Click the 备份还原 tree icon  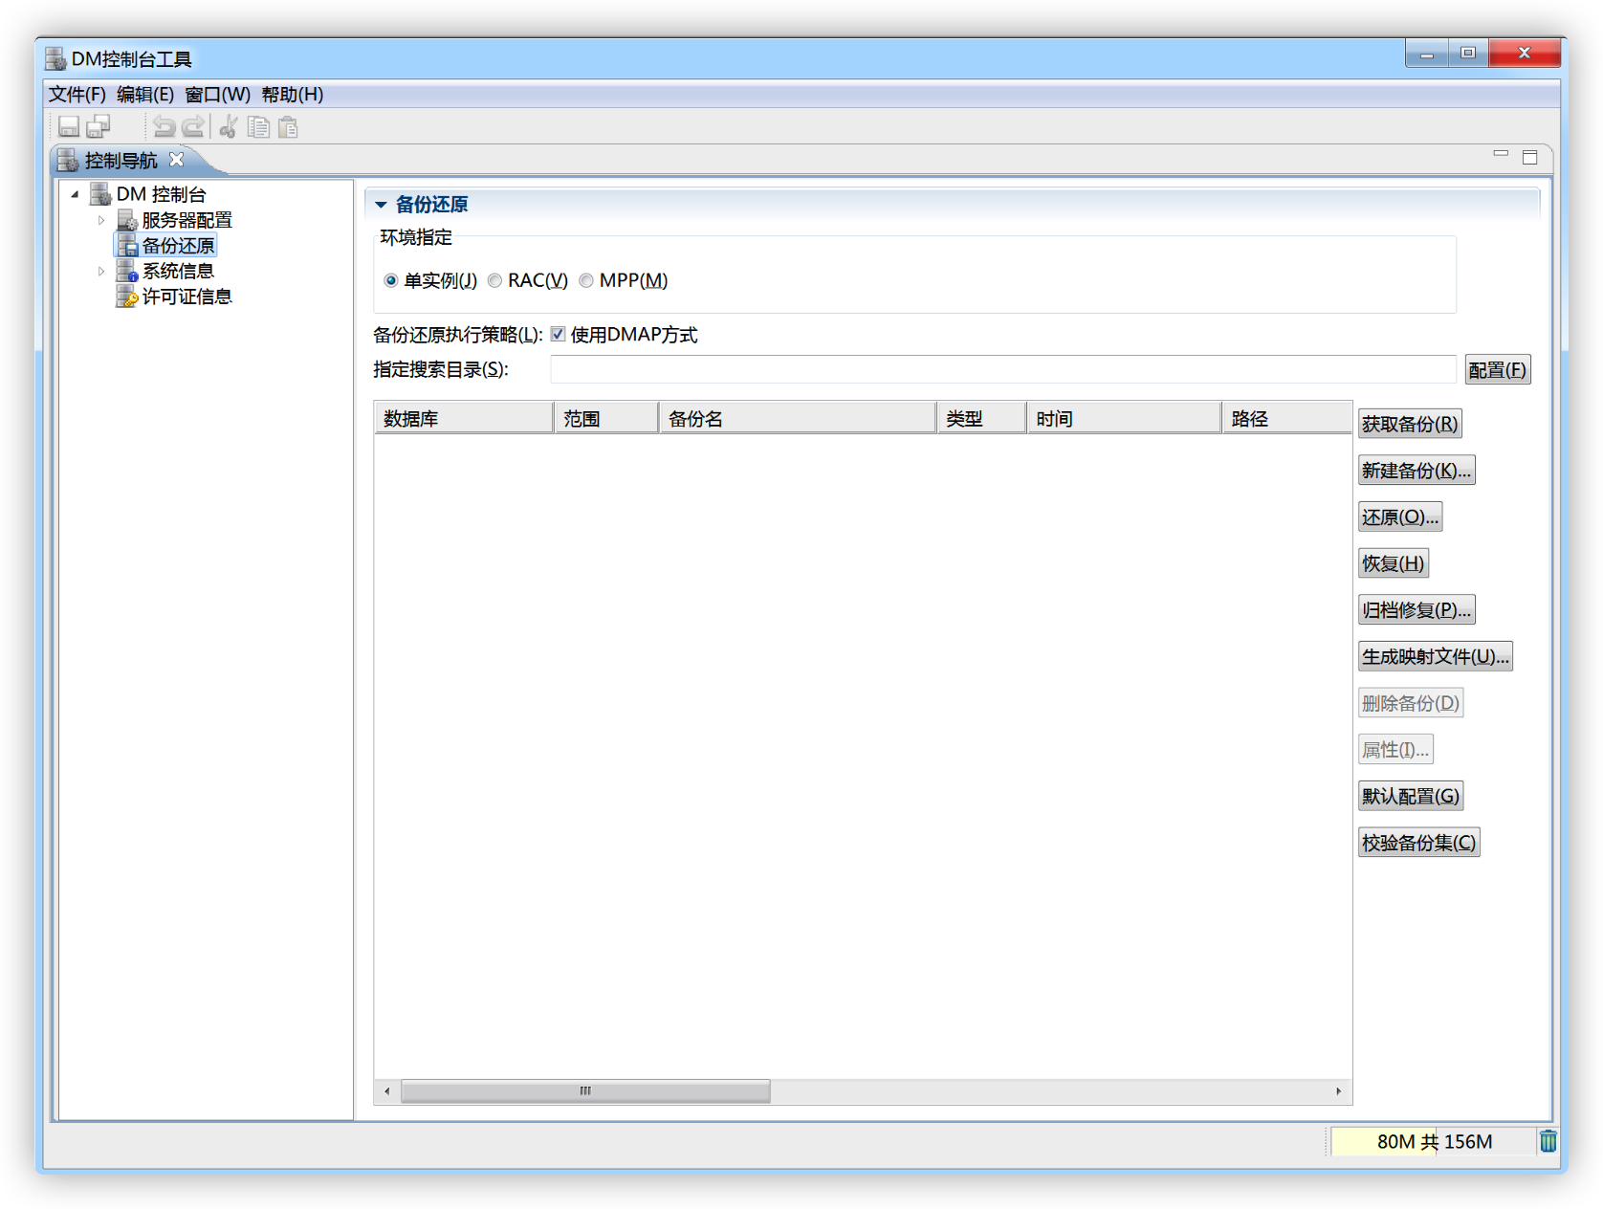tap(126, 246)
